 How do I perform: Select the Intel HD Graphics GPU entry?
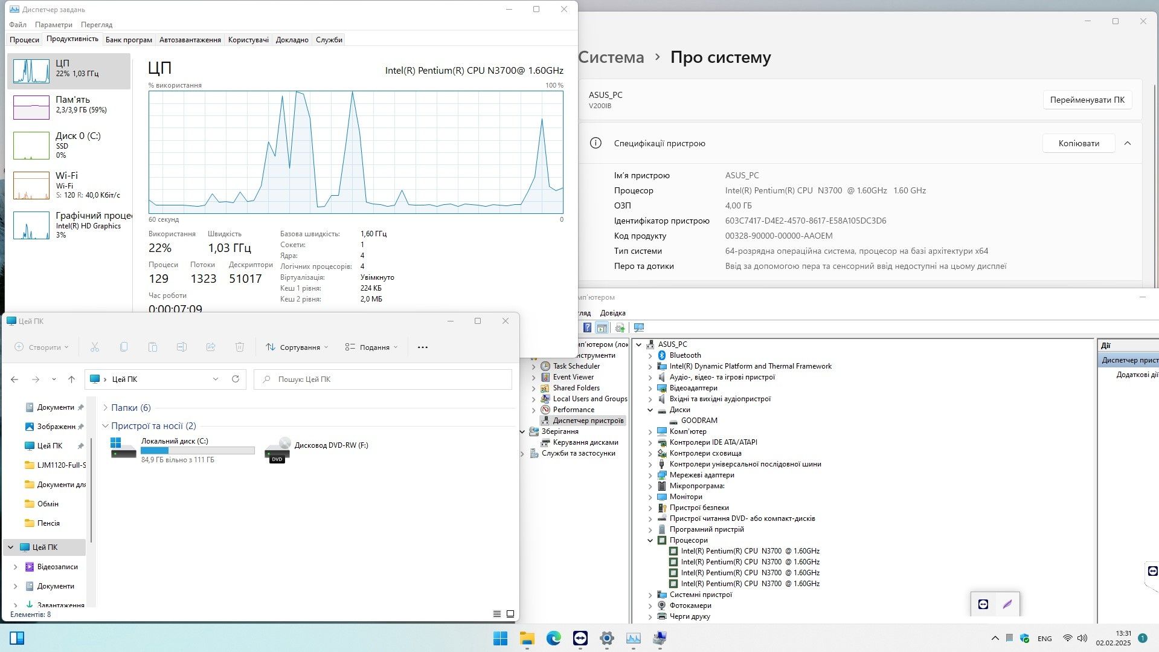coord(69,225)
